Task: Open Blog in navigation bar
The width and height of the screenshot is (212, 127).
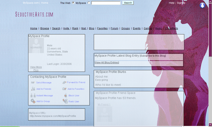Action: tap(91, 28)
